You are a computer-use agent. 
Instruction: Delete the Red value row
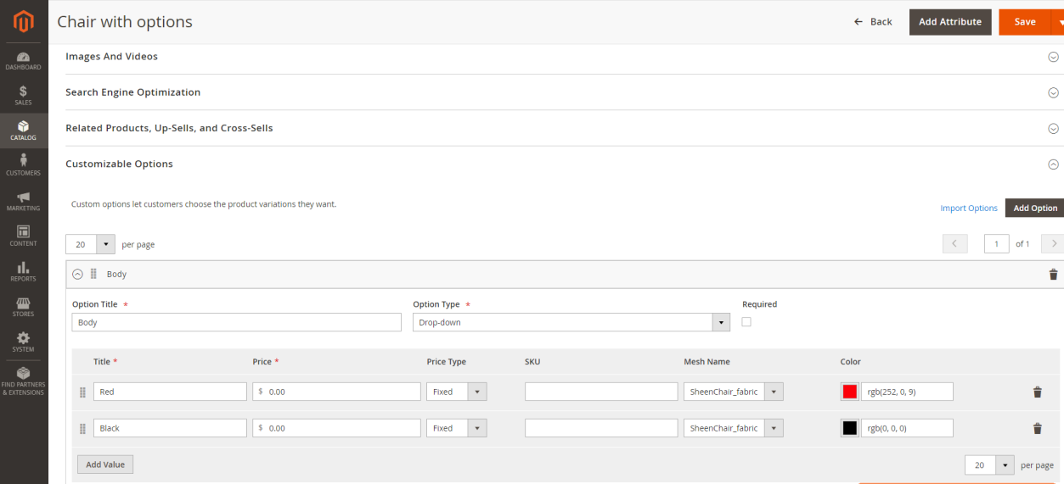(1037, 392)
